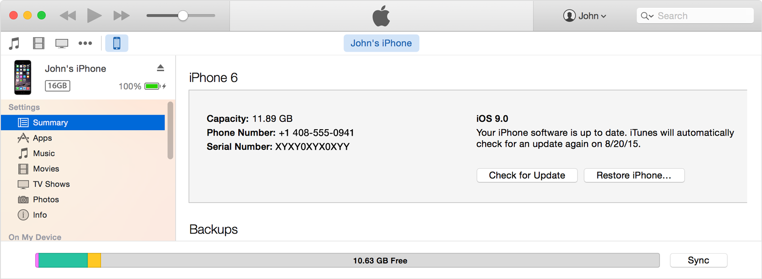The width and height of the screenshot is (762, 279).
Task: Select the iPhone device icon
Action: pos(117,43)
